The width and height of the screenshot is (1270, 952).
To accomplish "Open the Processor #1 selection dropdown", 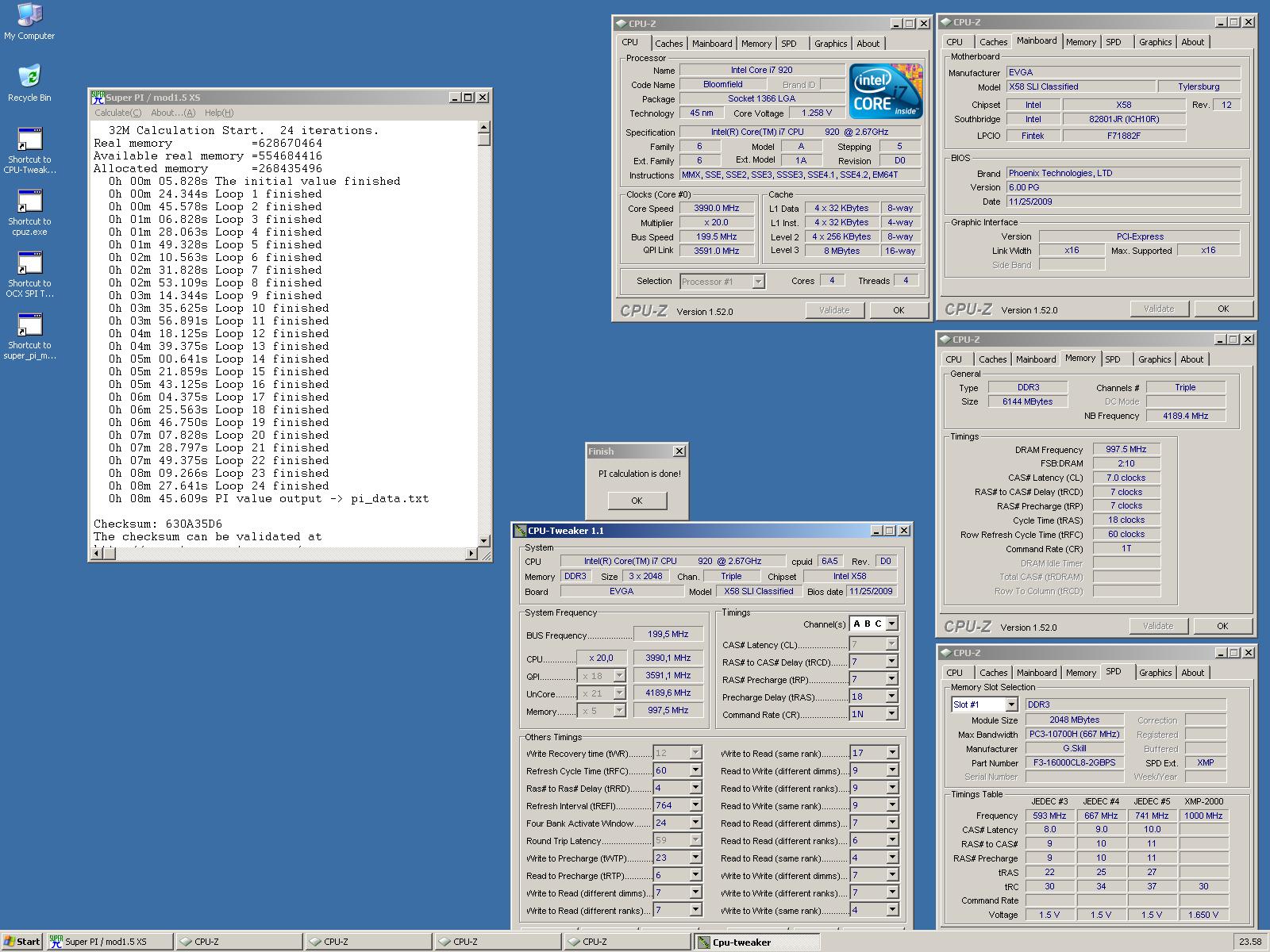I will (x=758, y=282).
